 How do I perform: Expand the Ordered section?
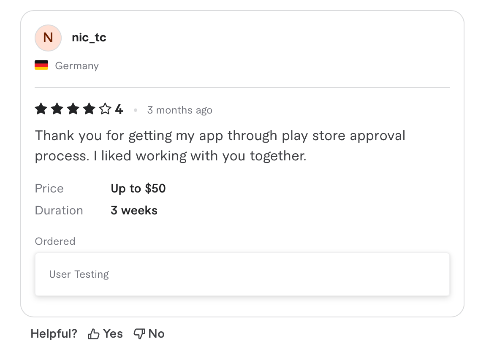55,241
